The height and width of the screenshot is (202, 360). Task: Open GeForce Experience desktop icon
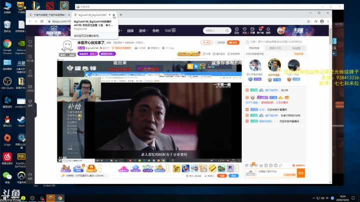[x=21, y=46]
